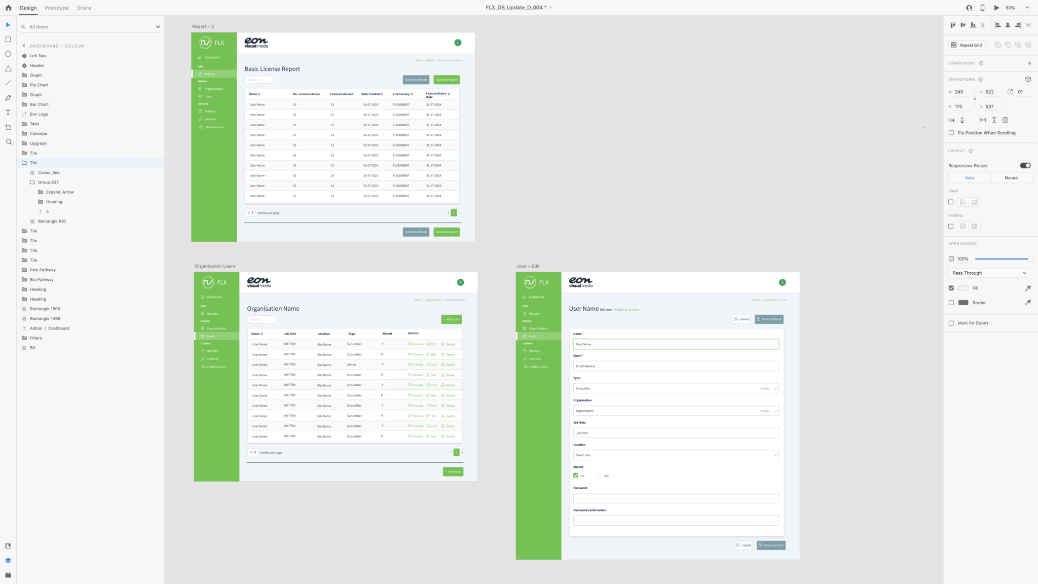The image size is (1038, 584).
Task: Select Manual responsive resize mode
Action: click(1011, 178)
